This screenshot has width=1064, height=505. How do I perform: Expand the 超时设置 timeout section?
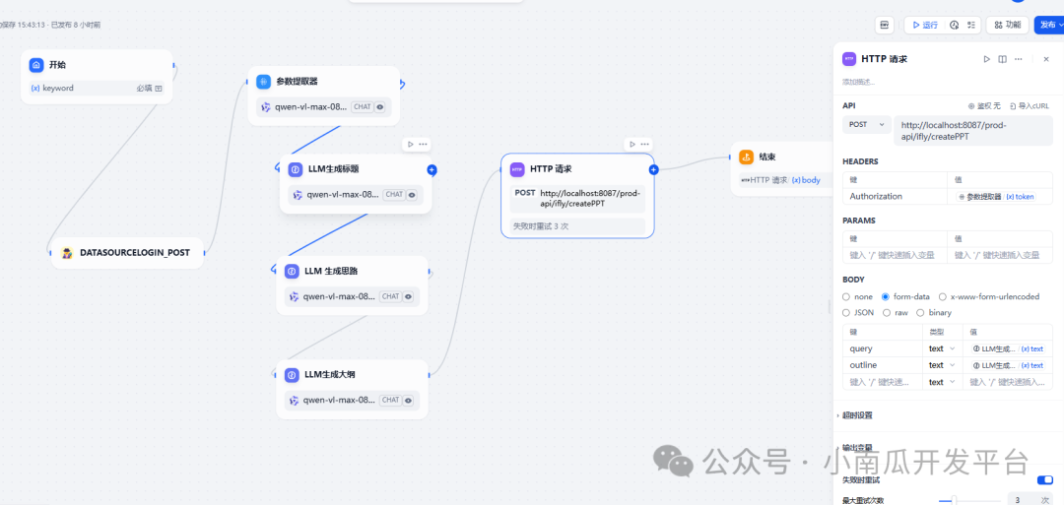click(855, 414)
